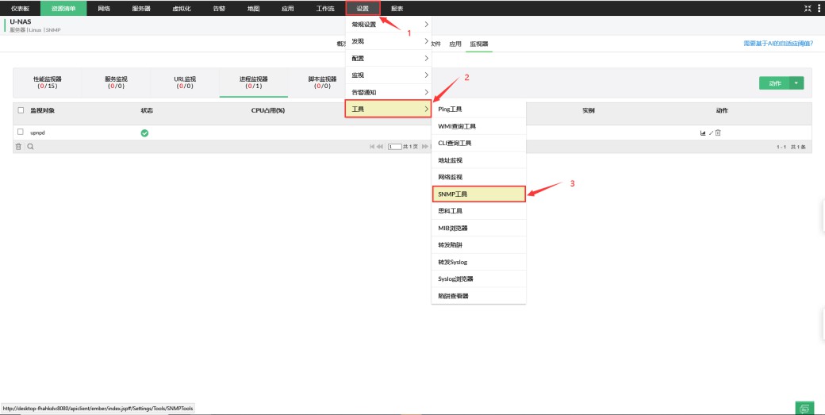Click the green chat icon at bottom right
825x415 pixels.
pyautogui.click(x=805, y=407)
